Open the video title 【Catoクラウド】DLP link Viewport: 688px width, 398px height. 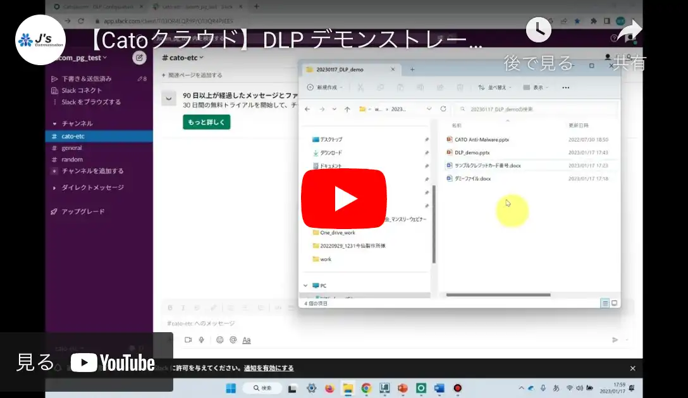(286, 40)
